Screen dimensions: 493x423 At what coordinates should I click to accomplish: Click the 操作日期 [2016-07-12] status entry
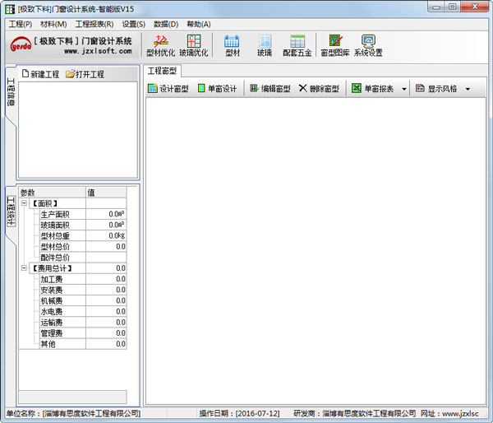coord(239,413)
